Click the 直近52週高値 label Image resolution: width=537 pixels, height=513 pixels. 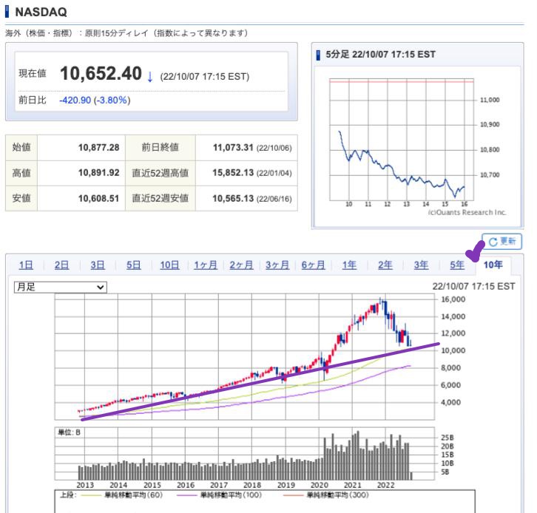pos(161,173)
